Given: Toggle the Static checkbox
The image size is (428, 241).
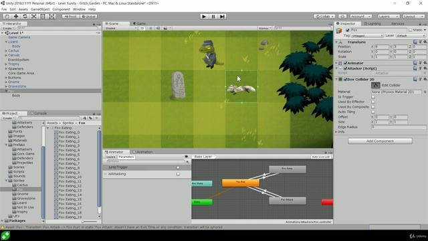Looking at the screenshot, I should tap(410, 29).
